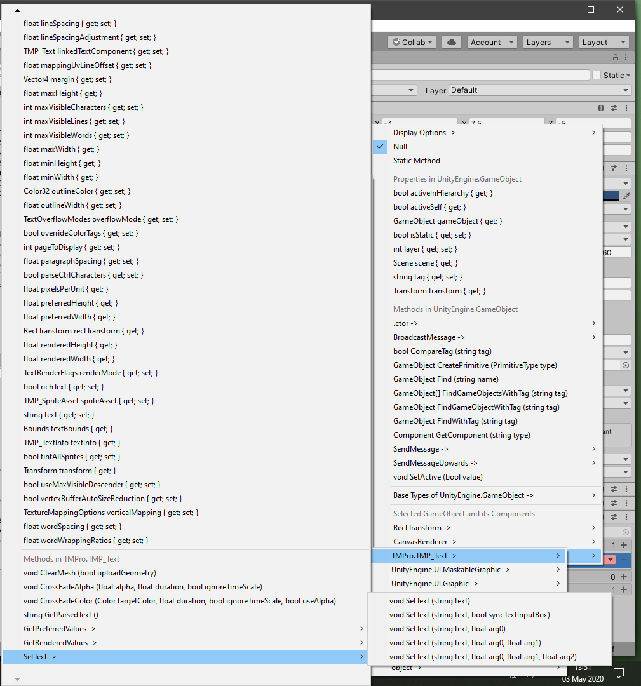Open the help reference icon beside the transform header
641x686 pixels.
click(601, 108)
